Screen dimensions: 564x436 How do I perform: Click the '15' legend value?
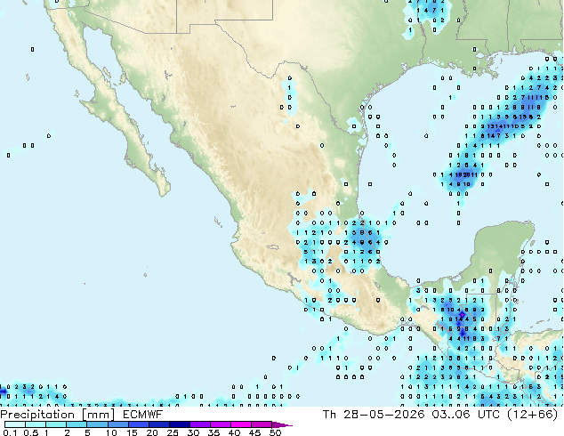point(132,432)
